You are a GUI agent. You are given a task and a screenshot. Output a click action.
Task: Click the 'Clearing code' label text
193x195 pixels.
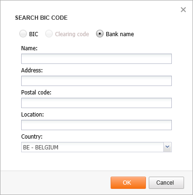(72, 34)
